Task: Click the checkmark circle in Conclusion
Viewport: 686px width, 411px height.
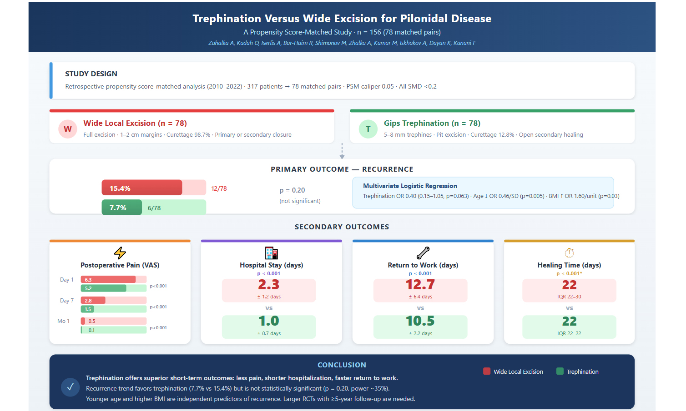Action: 70,387
